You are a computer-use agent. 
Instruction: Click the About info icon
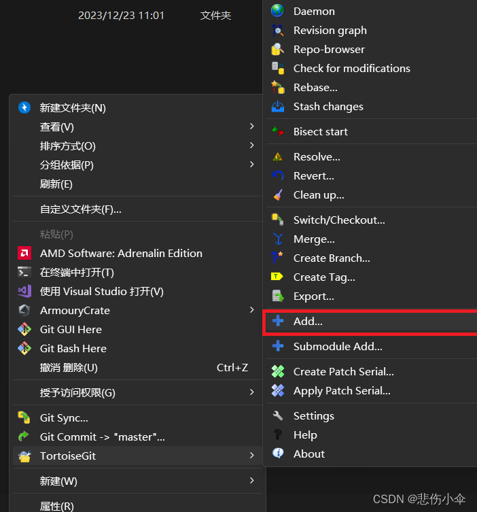click(278, 454)
